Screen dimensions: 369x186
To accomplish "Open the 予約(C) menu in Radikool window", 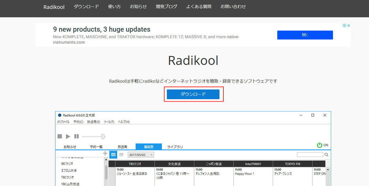I will coord(78,122).
